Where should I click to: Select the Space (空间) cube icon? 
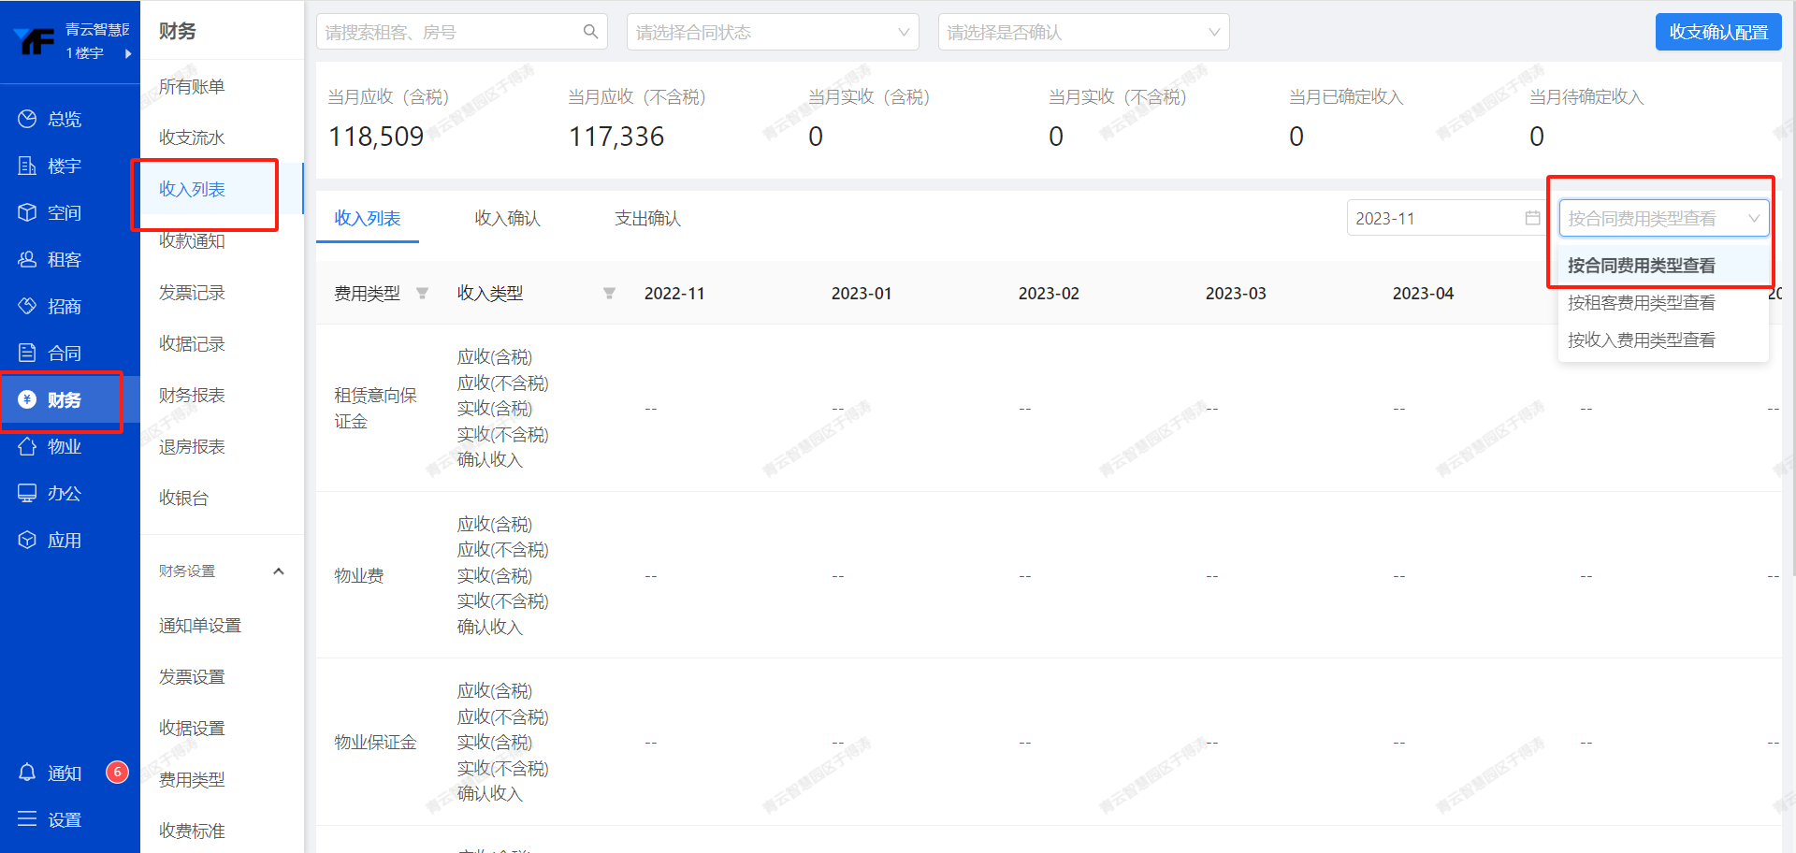(x=27, y=212)
